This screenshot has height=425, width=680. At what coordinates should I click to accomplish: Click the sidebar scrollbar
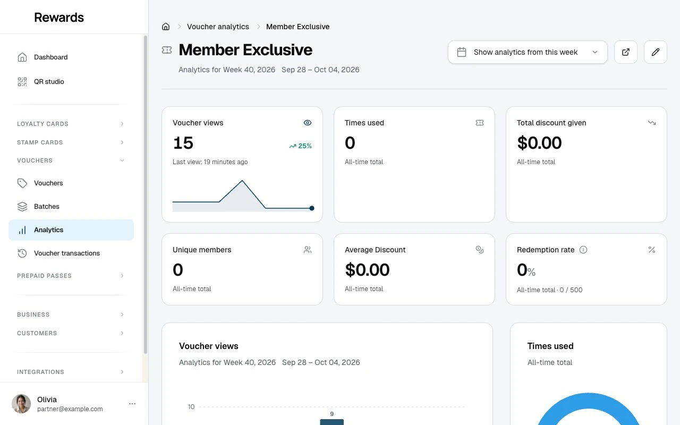pos(146,195)
